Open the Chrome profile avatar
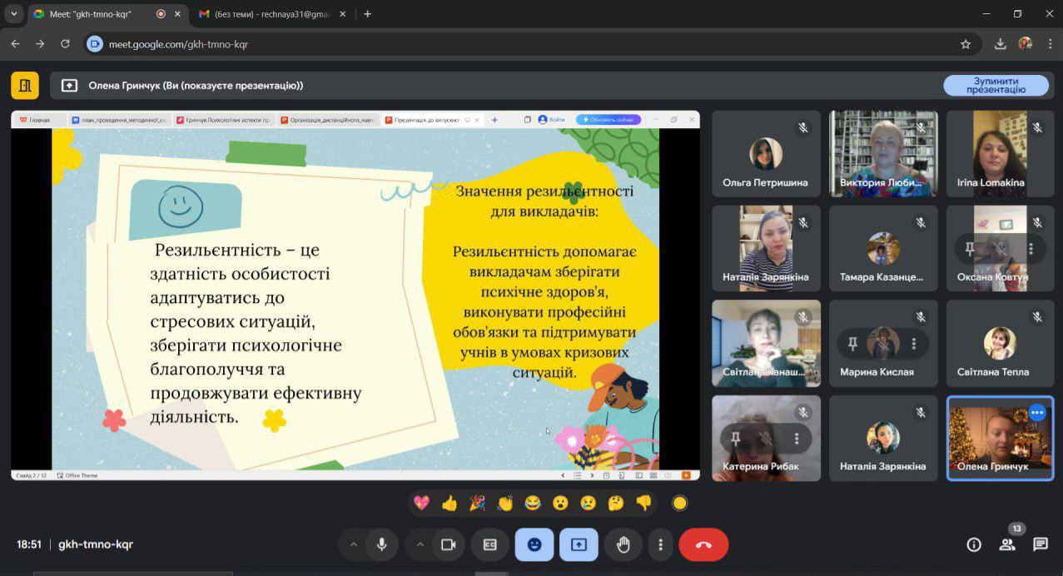This screenshot has width=1063, height=576. tap(1026, 43)
